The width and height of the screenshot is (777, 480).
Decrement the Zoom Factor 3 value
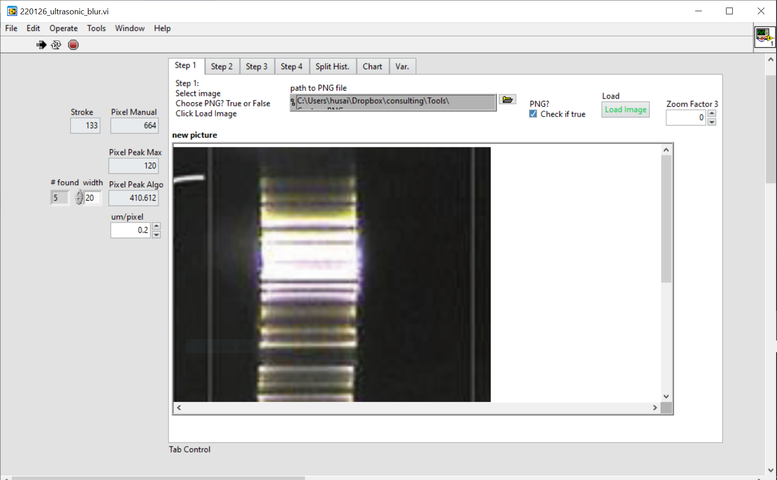712,122
